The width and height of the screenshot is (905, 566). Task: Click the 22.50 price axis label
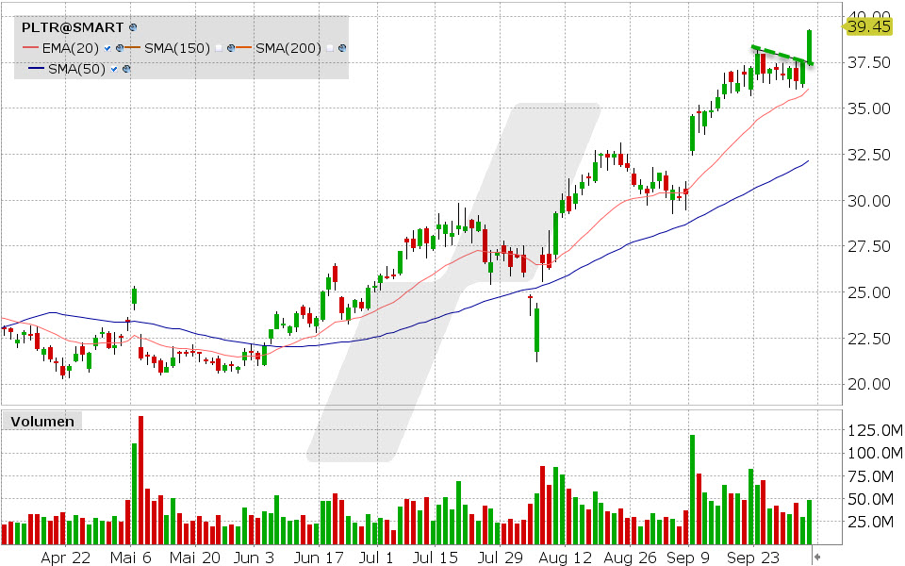868,339
